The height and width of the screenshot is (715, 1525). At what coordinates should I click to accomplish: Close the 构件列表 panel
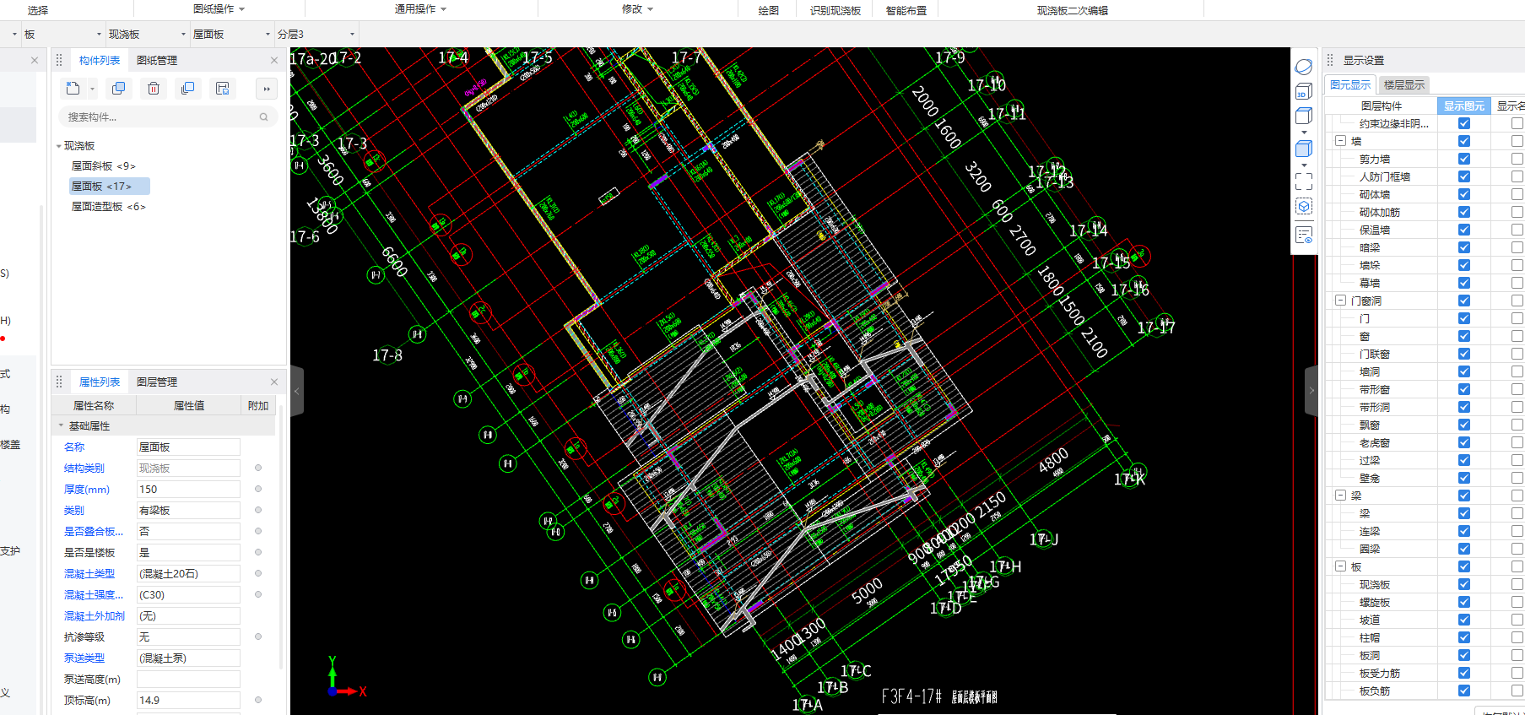pos(274,60)
